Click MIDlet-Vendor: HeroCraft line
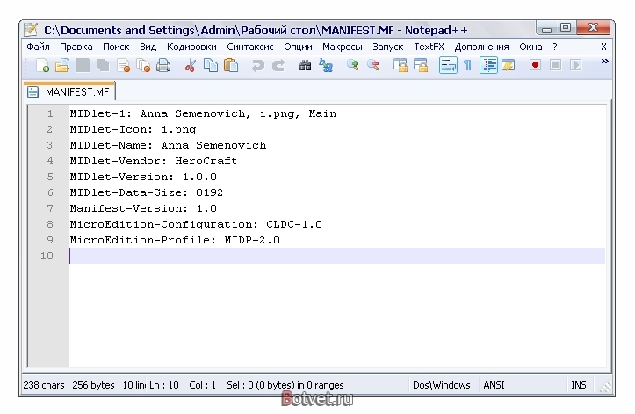Image resolution: width=635 pixels, height=414 pixels. coord(154,161)
